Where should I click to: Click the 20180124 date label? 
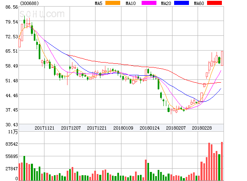coord(149,128)
